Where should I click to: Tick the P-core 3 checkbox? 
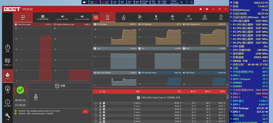coord(96,112)
